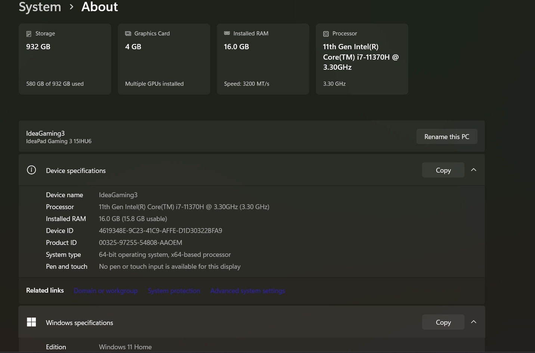The height and width of the screenshot is (353, 535).
Task: Open the Graphics Card 4 GB card
Action: (x=164, y=59)
